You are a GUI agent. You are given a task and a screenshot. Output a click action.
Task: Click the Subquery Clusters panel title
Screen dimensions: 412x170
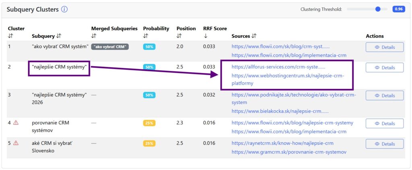point(33,10)
